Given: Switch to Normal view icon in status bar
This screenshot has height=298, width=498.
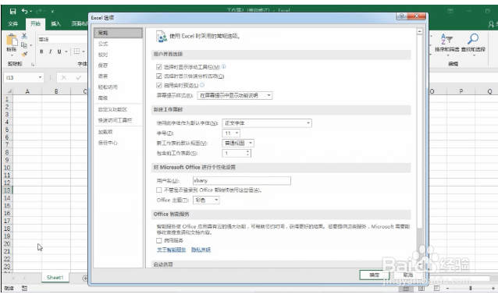Looking at the screenshot, I should pos(406,288).
